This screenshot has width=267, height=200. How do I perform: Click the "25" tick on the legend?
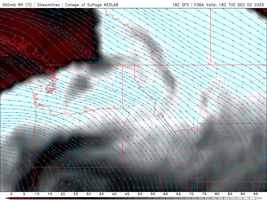tap(75, 194)
